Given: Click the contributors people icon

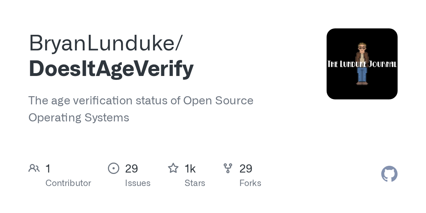Looking at the screenshot, I should (34, 168).
